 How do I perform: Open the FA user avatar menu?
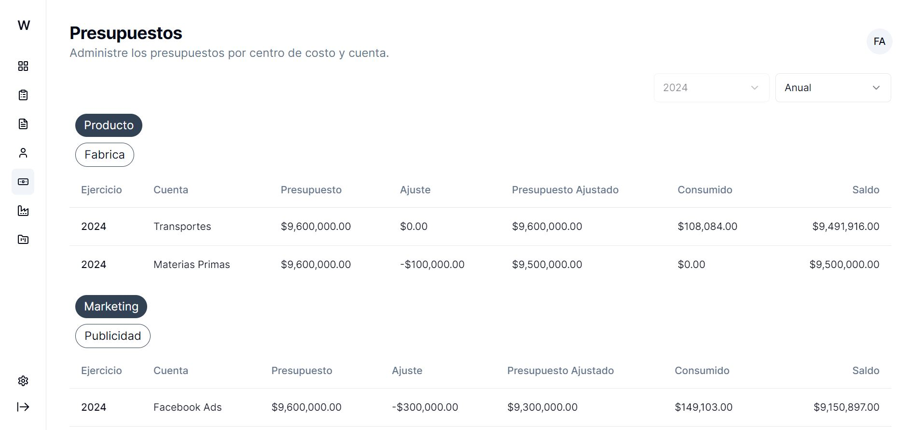click(879, 41)
